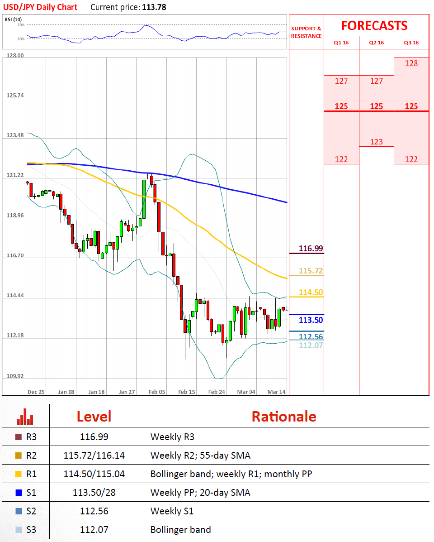Click the Bollinger band rationale for S3

pos(180,530)
